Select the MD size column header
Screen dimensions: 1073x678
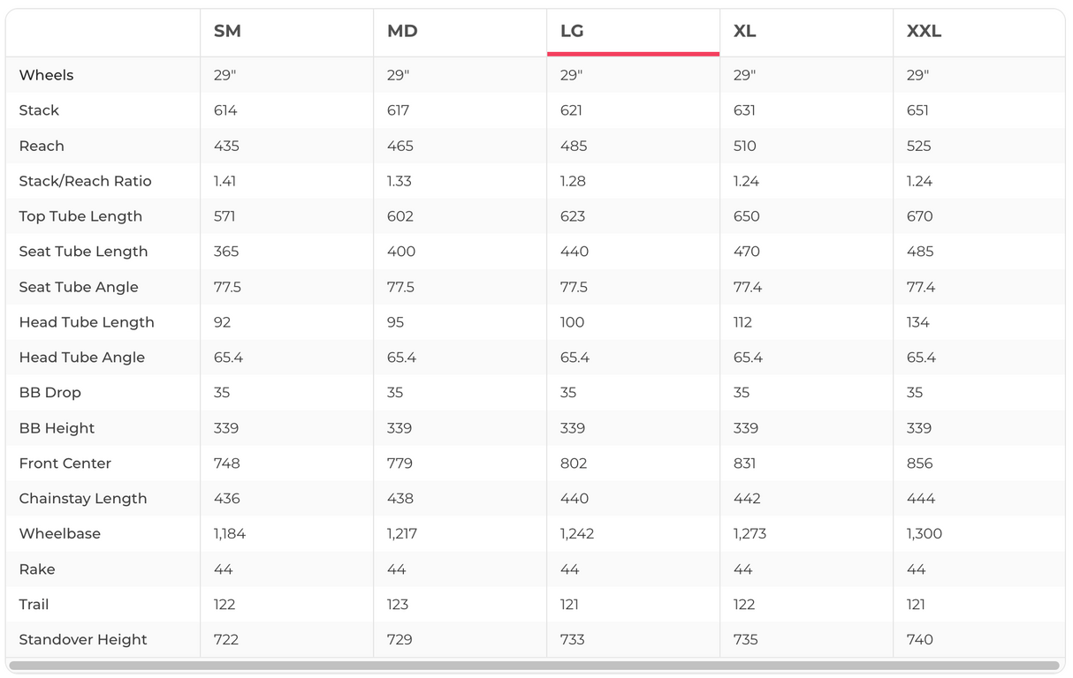[402, 32]
